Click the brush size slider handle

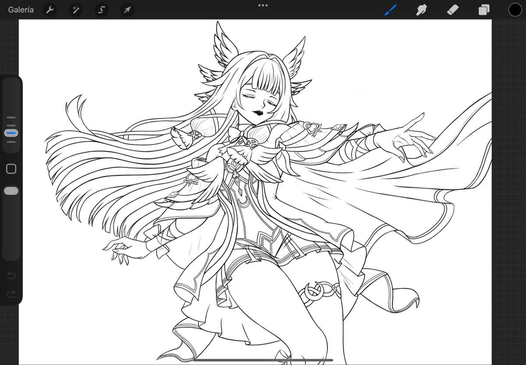[x=11, y=133]
